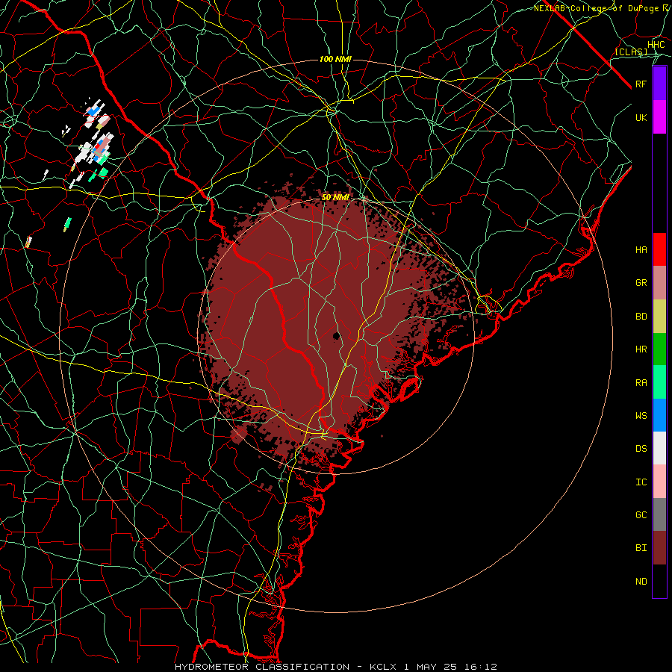Click the "NEXLAB-College of DuPage" credit text
Screen dimensions: 672x672
pos(597,8)
